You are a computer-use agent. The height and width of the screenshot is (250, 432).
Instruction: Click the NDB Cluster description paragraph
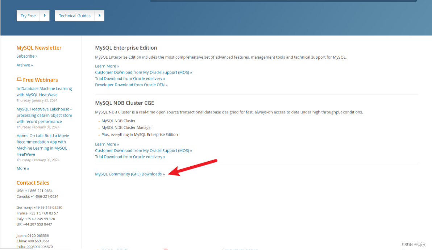(x=229, y=112)
